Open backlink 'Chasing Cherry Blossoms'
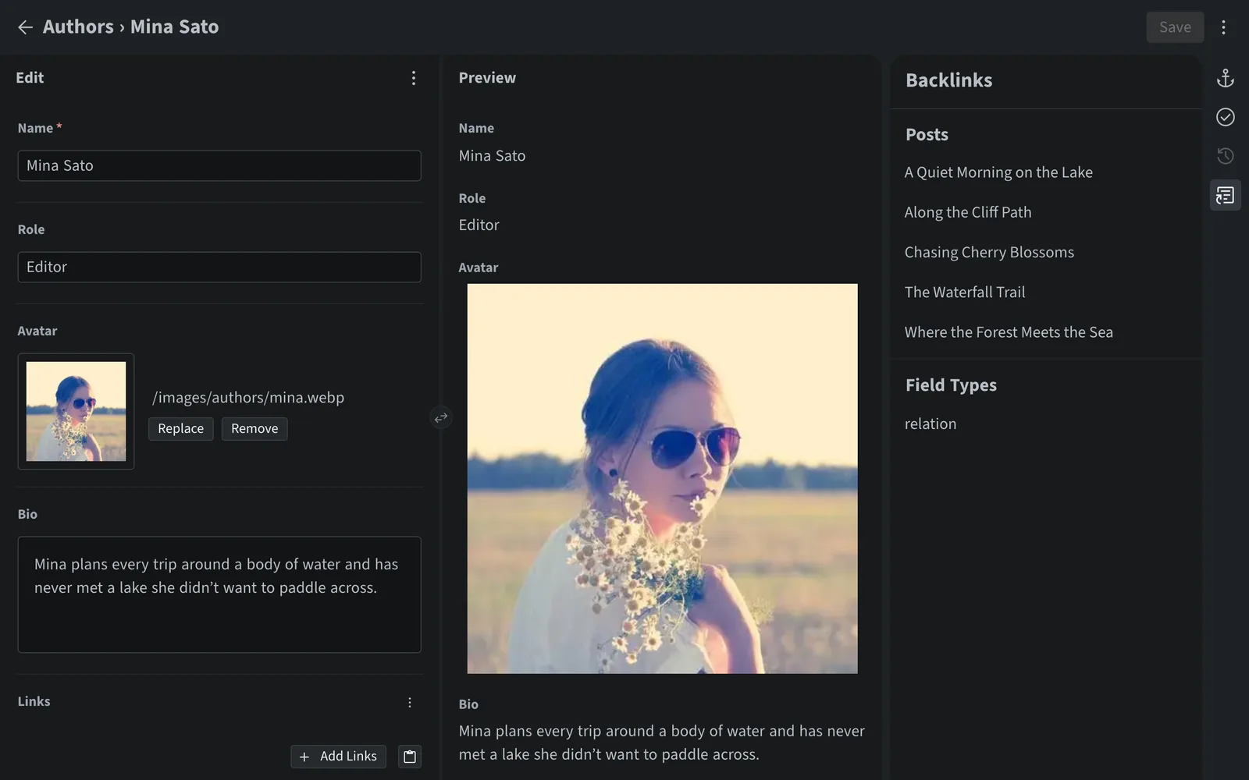 989,252
